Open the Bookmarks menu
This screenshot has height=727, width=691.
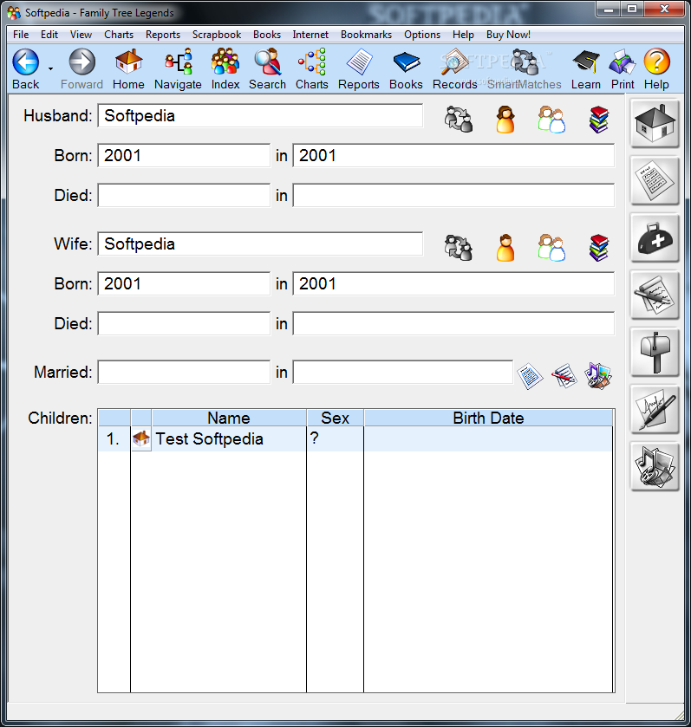coord(366,35)
